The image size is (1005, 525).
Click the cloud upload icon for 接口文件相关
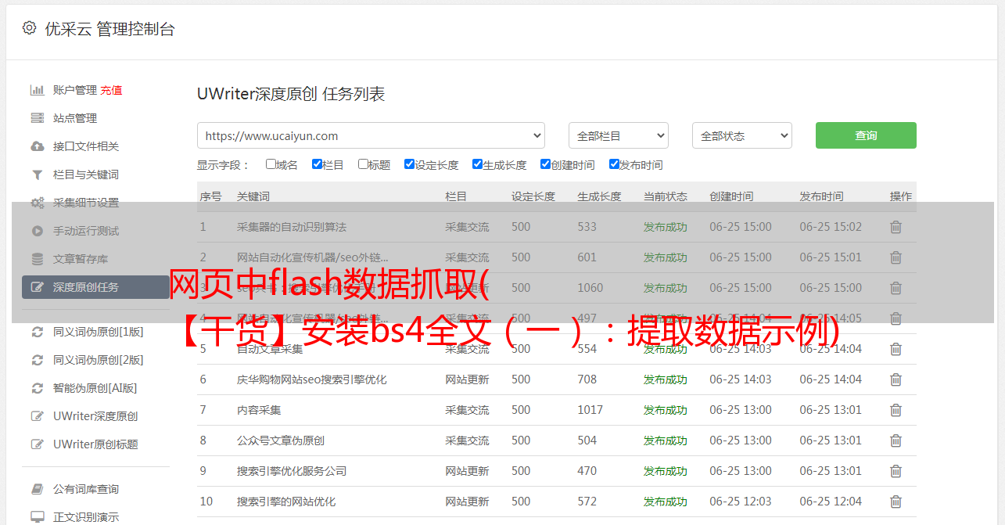click(37, 146)
